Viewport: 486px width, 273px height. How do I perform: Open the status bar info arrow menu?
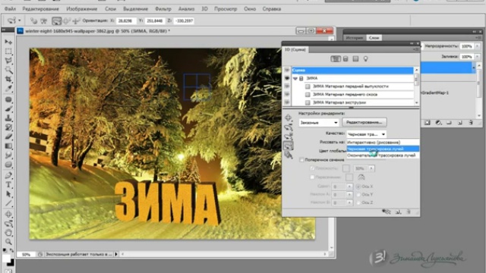(116, 254)
